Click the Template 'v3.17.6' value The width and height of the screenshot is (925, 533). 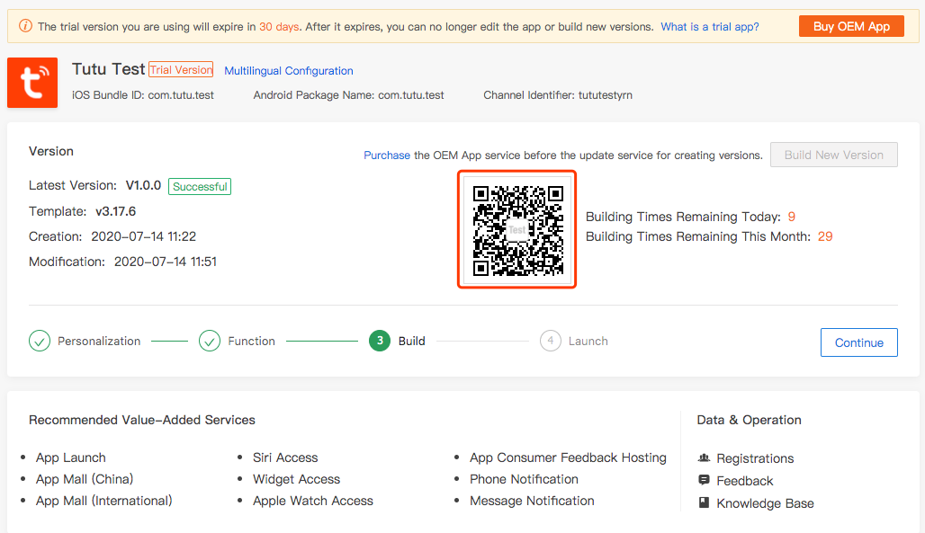(x=115, y=211)
